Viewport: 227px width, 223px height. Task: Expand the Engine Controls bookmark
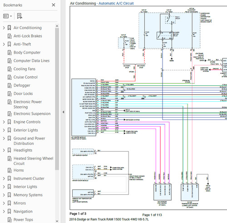click(x=4, y=122)
